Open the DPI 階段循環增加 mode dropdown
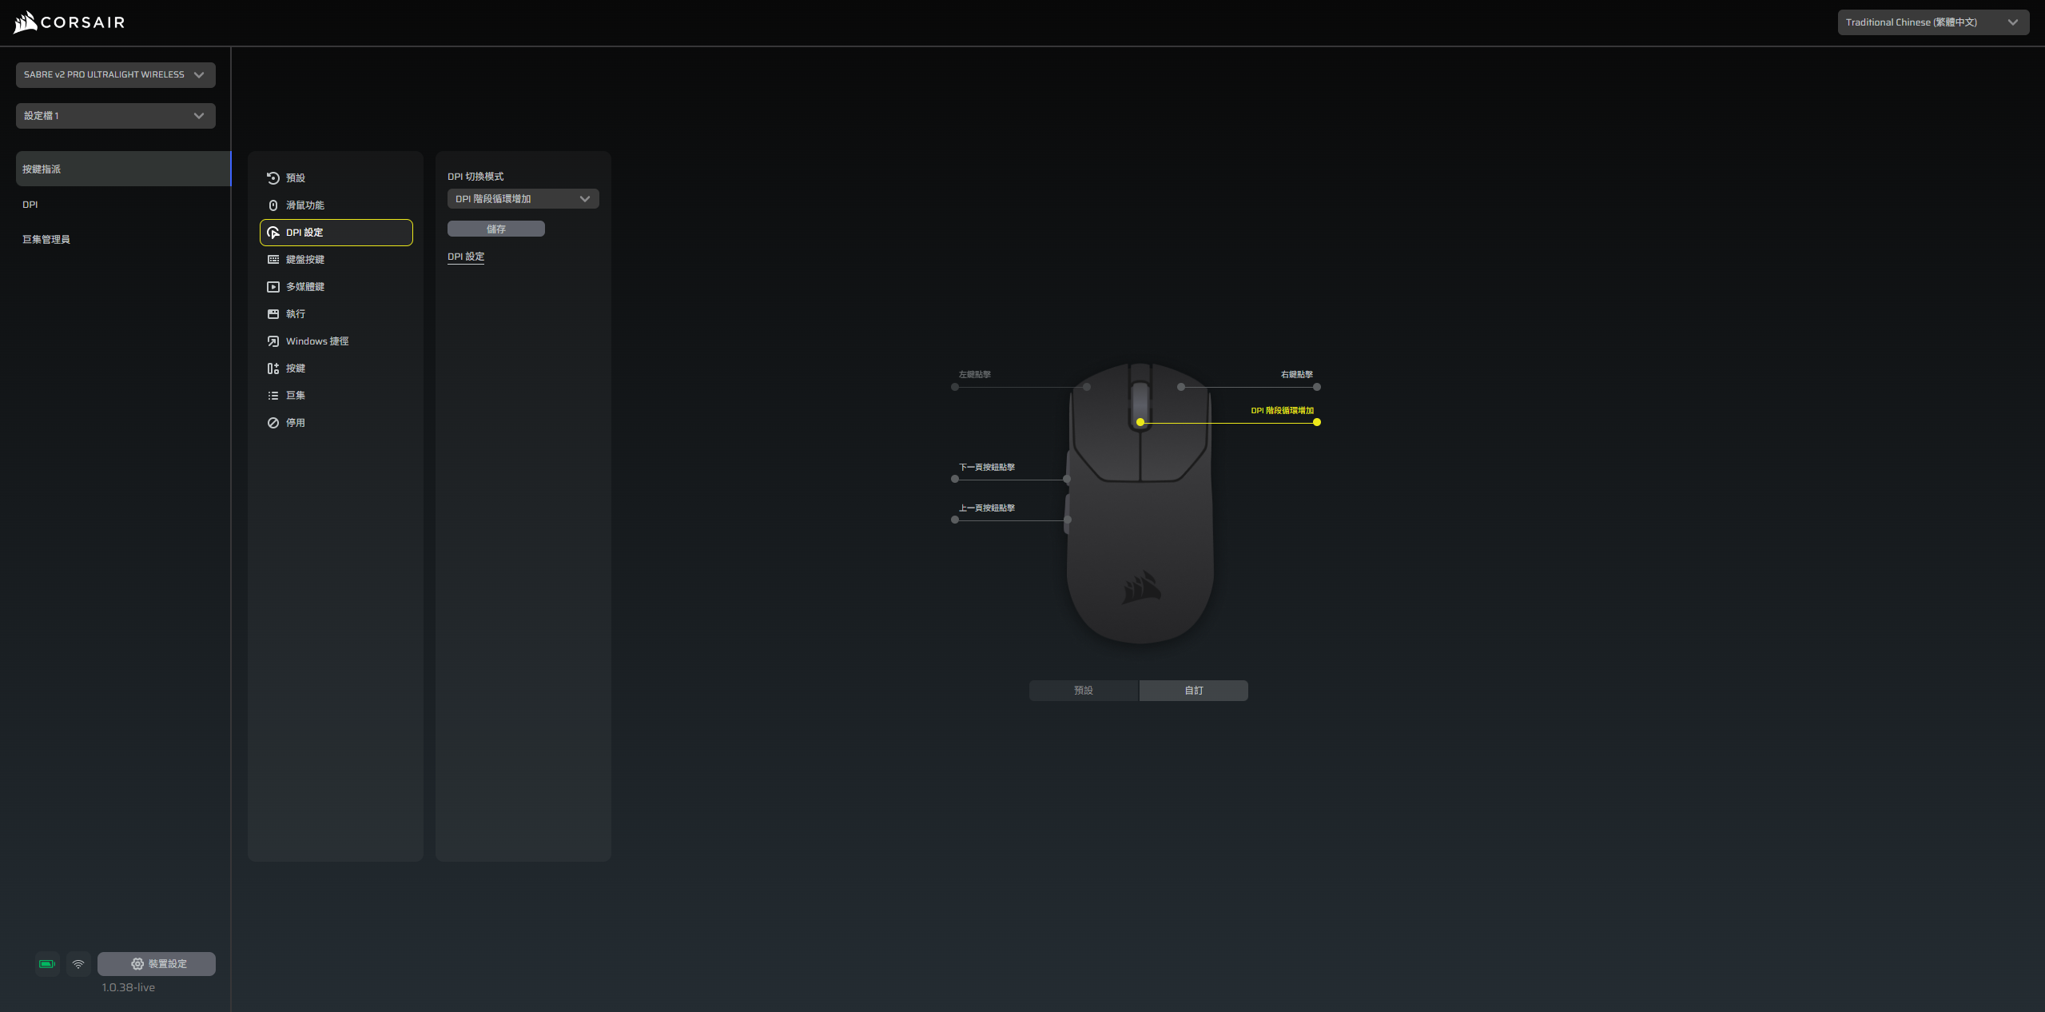The width and height of the screenshot is (2045, 1012). 523,199
